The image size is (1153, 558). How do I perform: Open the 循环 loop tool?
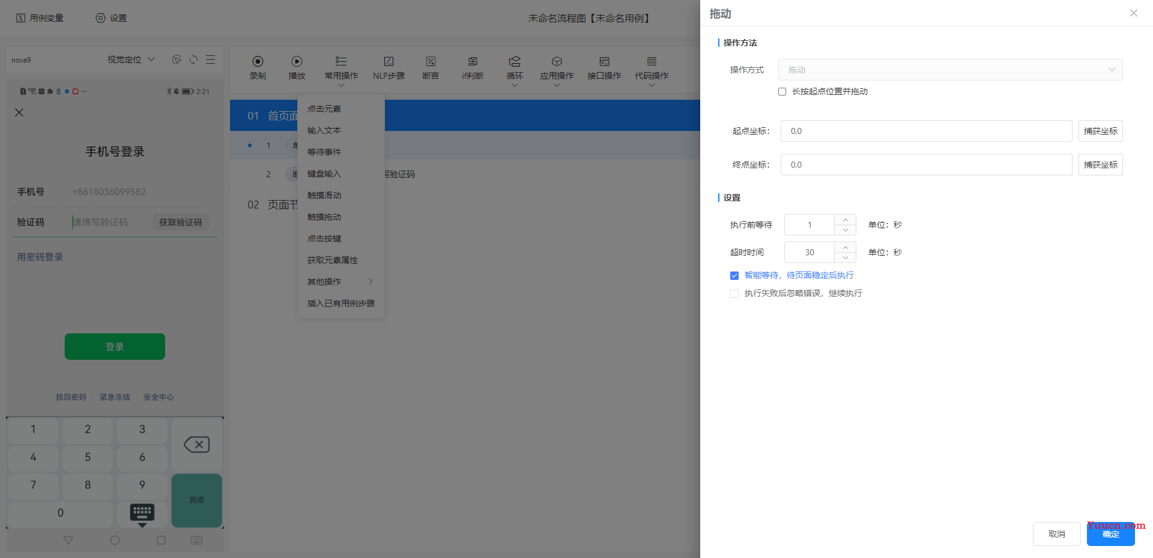(x=515, y=61)
